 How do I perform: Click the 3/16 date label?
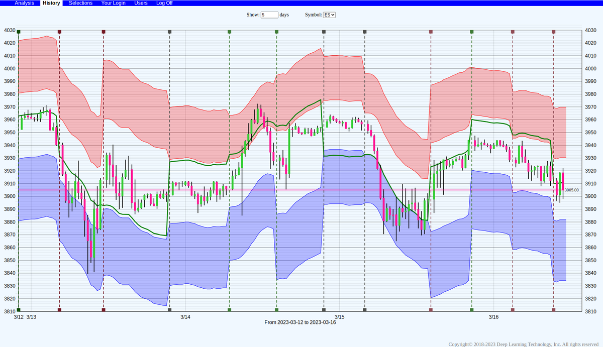tap(493, 317)
